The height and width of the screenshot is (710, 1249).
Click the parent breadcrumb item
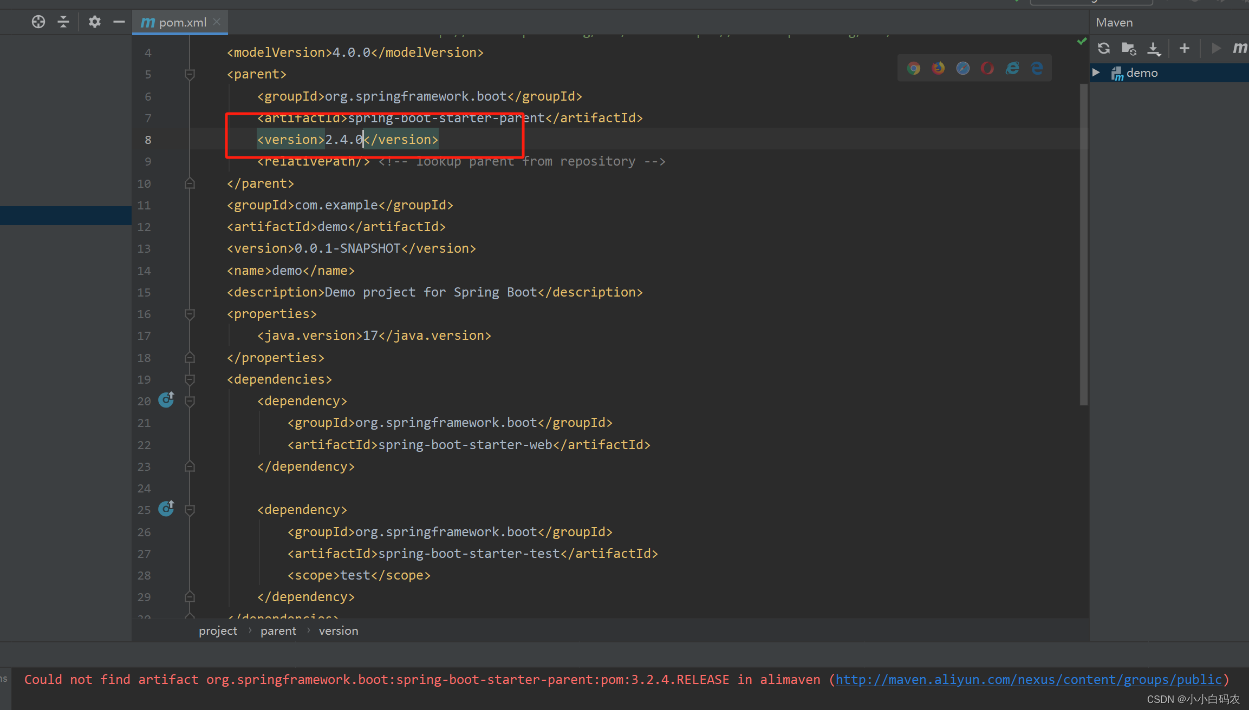tap(278, 631)
